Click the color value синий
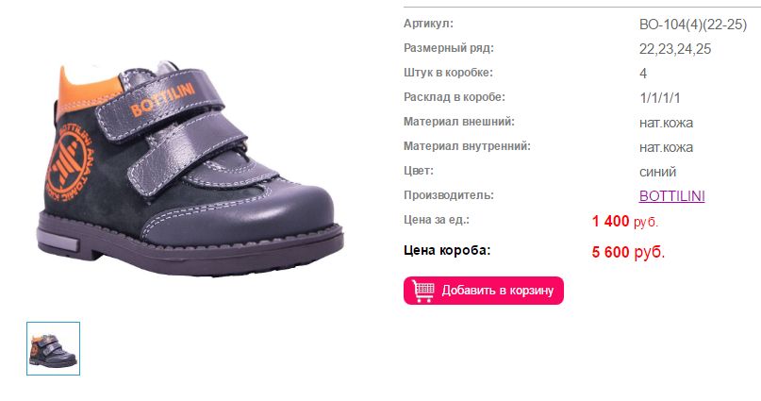The image size is (761, 401). [657, 172]
